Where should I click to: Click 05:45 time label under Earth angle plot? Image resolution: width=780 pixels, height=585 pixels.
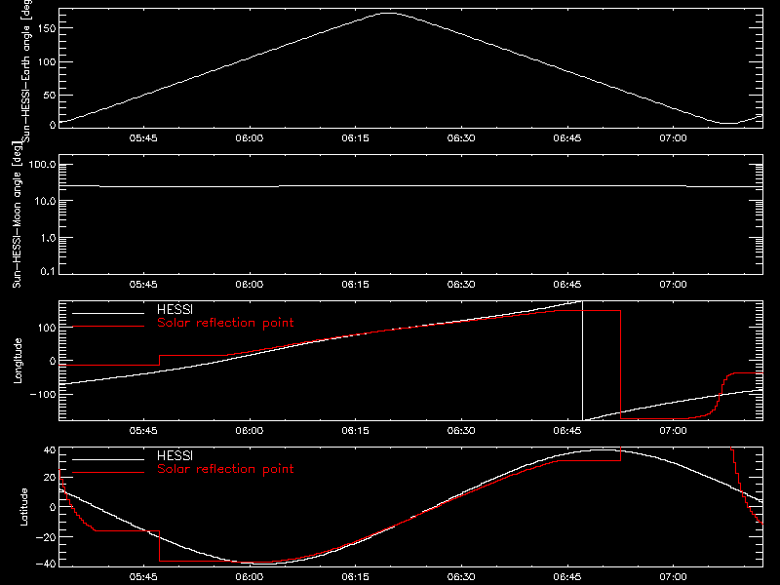click(x=143, y=138)
